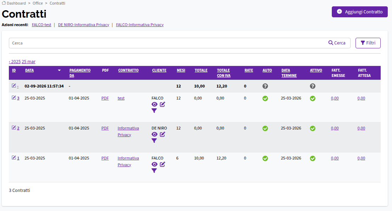Filter by client FALCO in contract 1 row

click(x=154, y=171)
